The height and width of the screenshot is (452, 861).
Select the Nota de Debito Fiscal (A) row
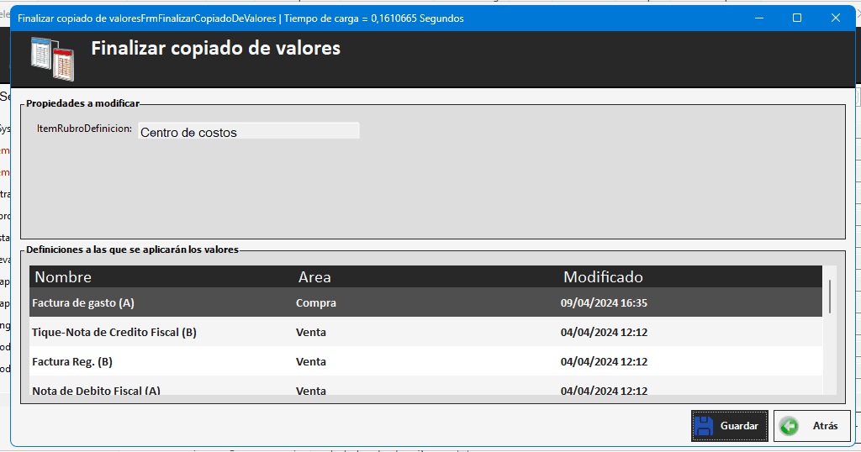96,390
